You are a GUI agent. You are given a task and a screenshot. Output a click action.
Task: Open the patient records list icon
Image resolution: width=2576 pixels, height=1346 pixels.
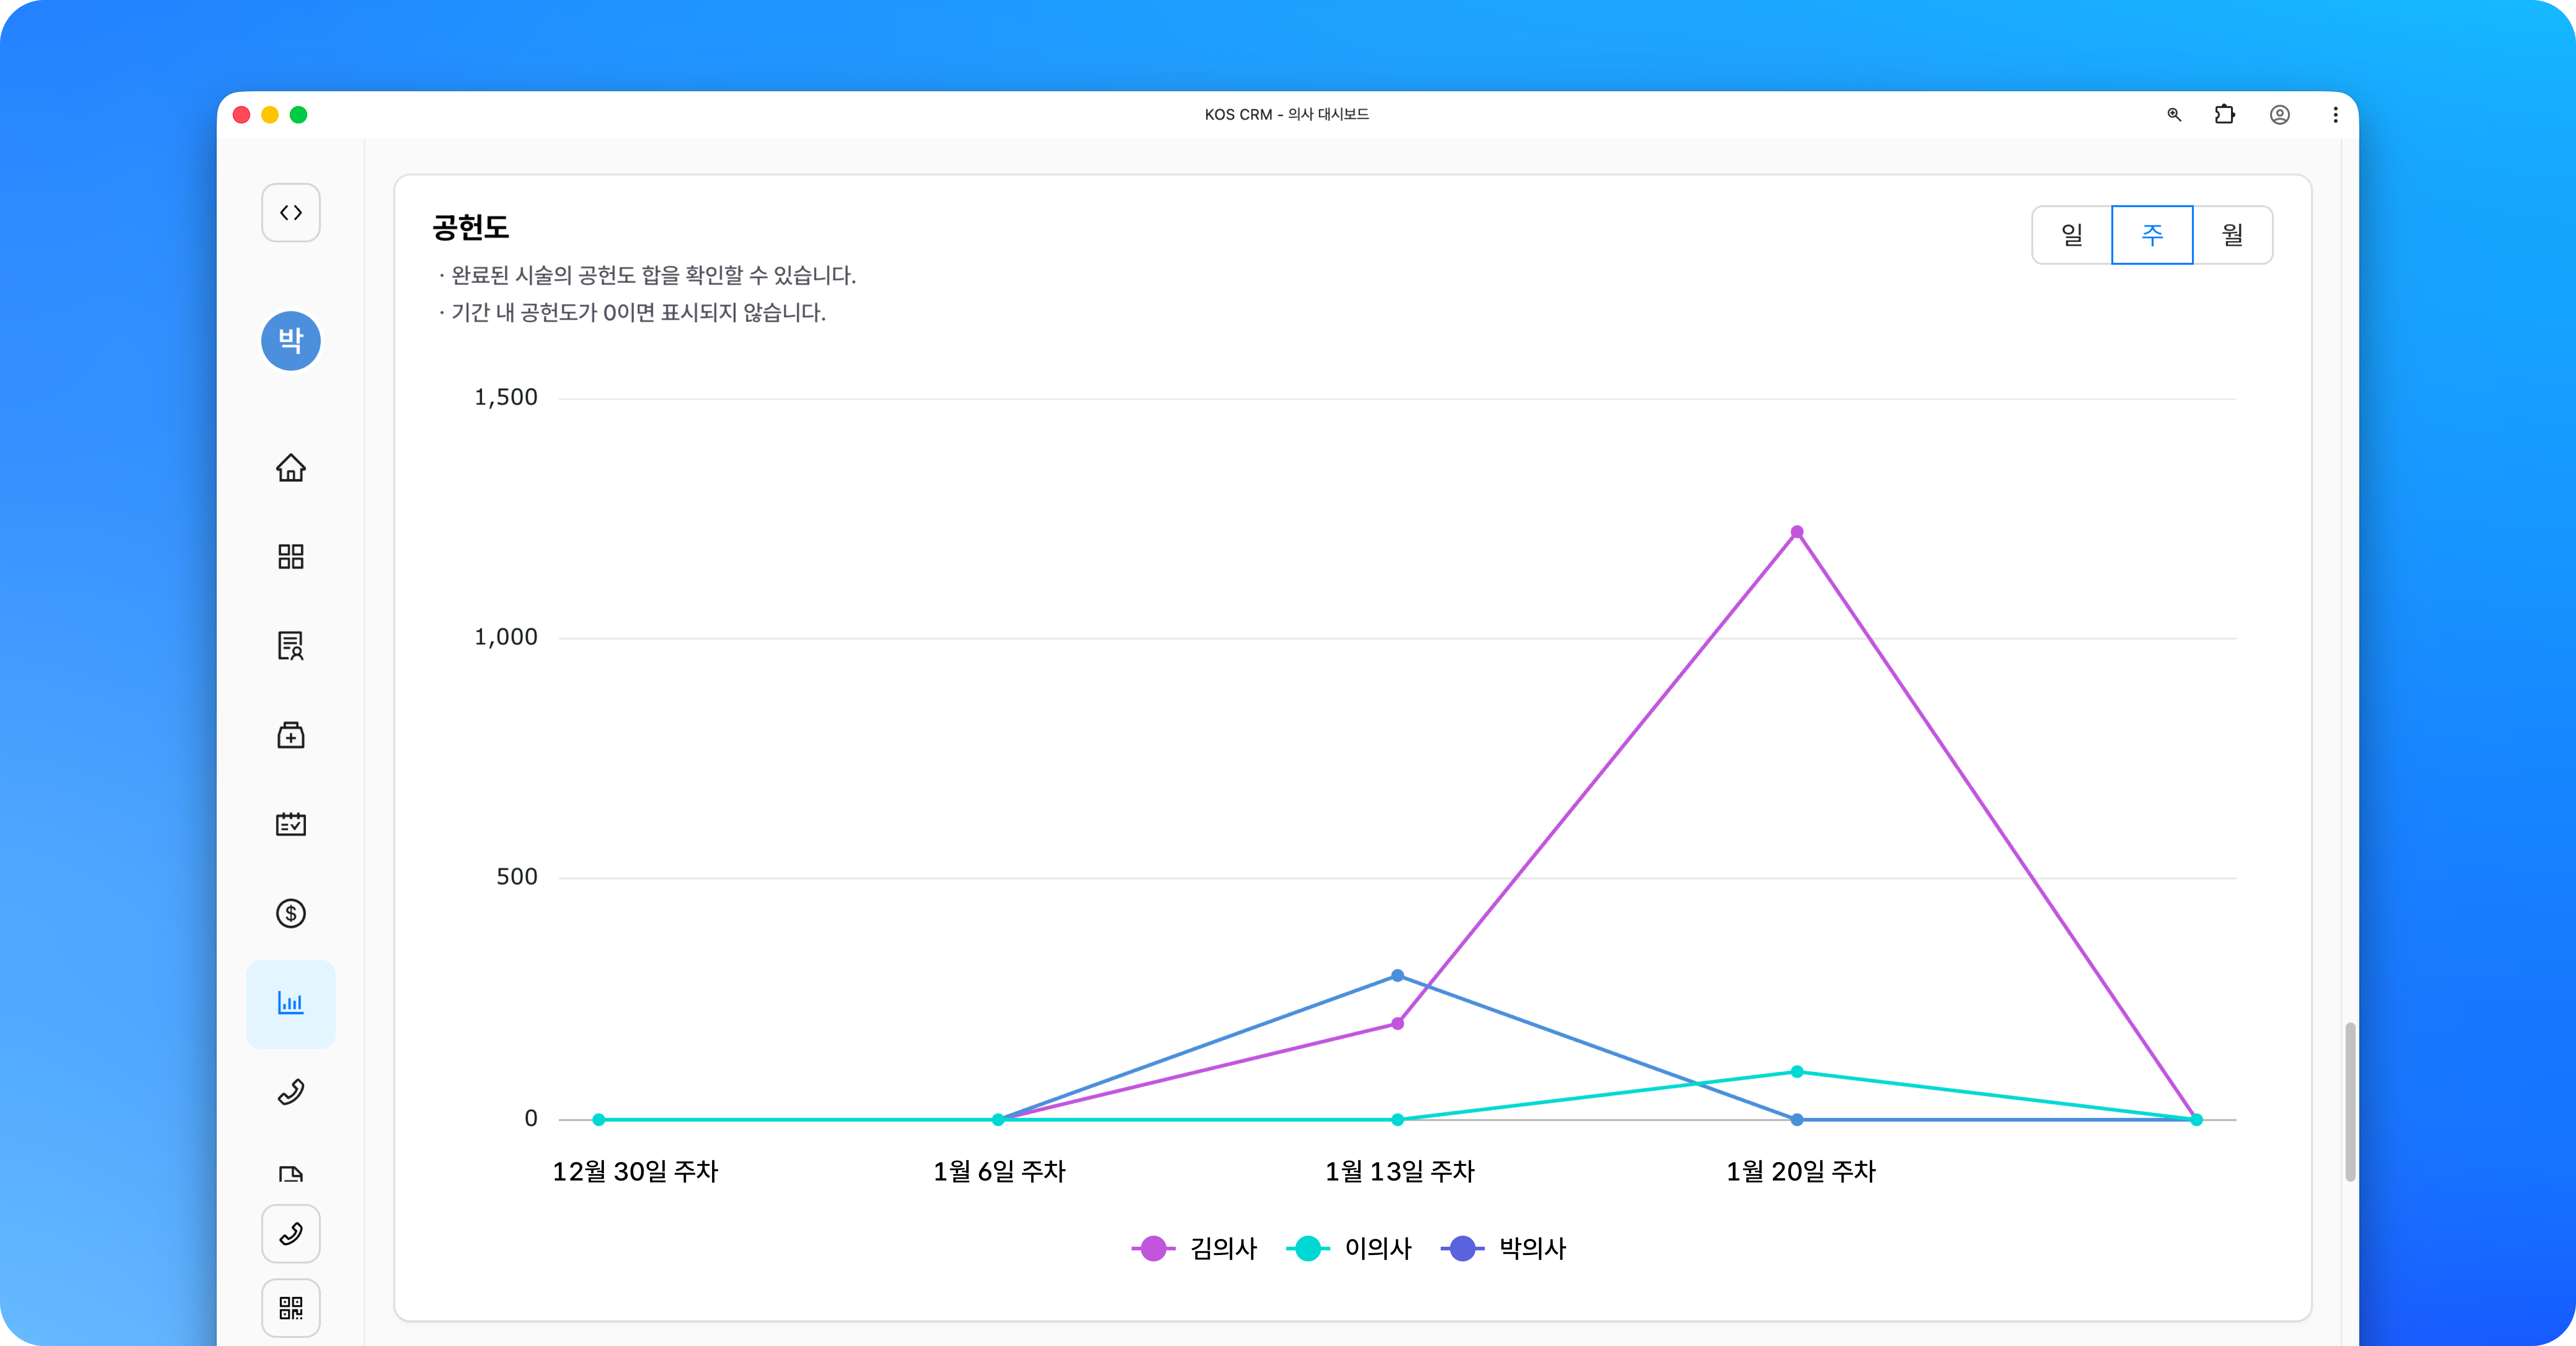coord(291,645)
